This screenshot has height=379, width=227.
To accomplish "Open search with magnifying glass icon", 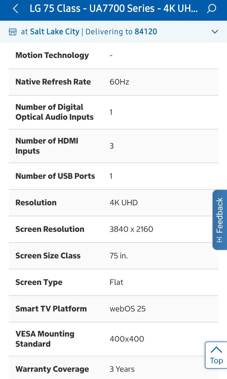I will click(x=212, y=9).
